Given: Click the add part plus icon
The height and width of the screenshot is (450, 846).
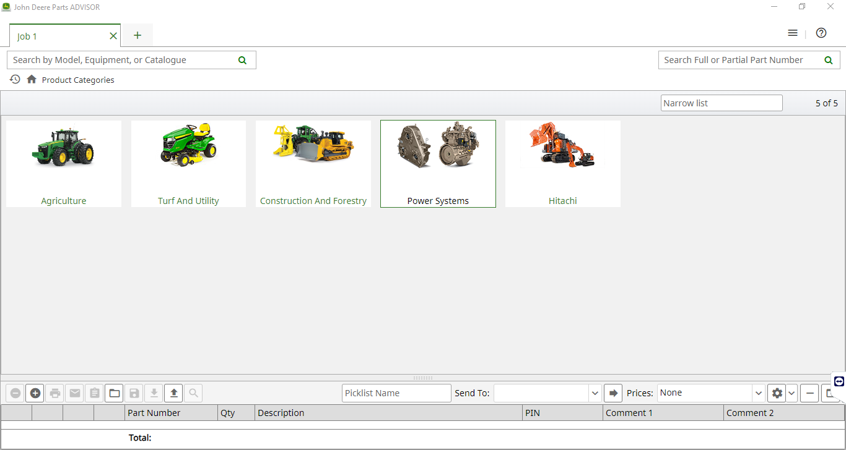Looking at the screenshot, I should coord(35,393).
